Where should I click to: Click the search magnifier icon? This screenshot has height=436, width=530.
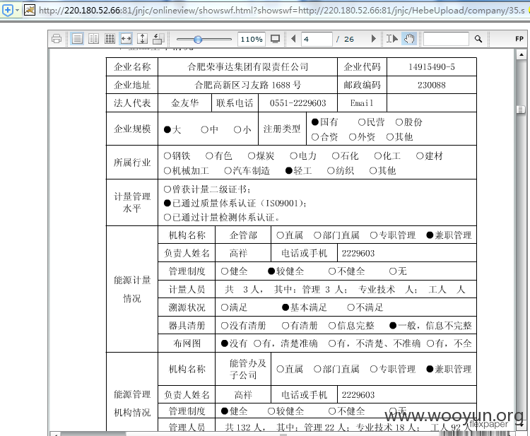click(x=478, y=39)
